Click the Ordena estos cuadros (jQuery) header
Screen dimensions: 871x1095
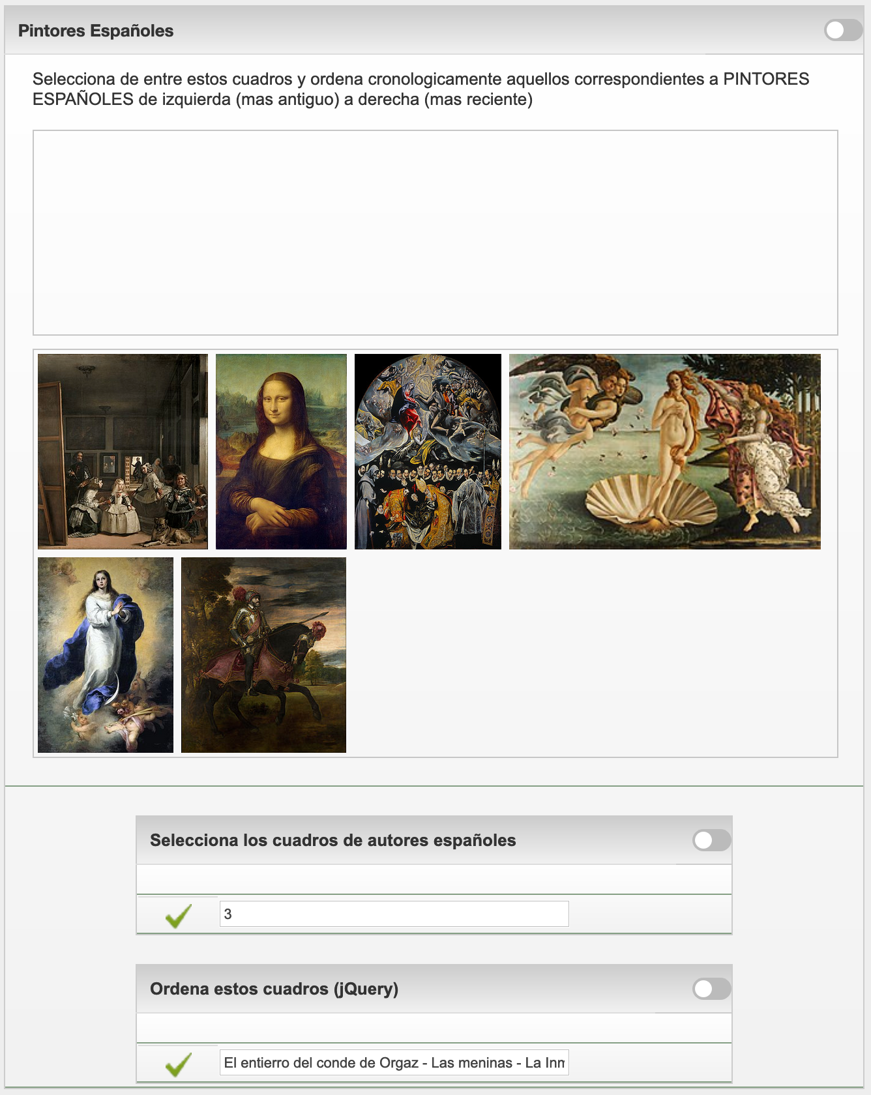click(274, 989)
